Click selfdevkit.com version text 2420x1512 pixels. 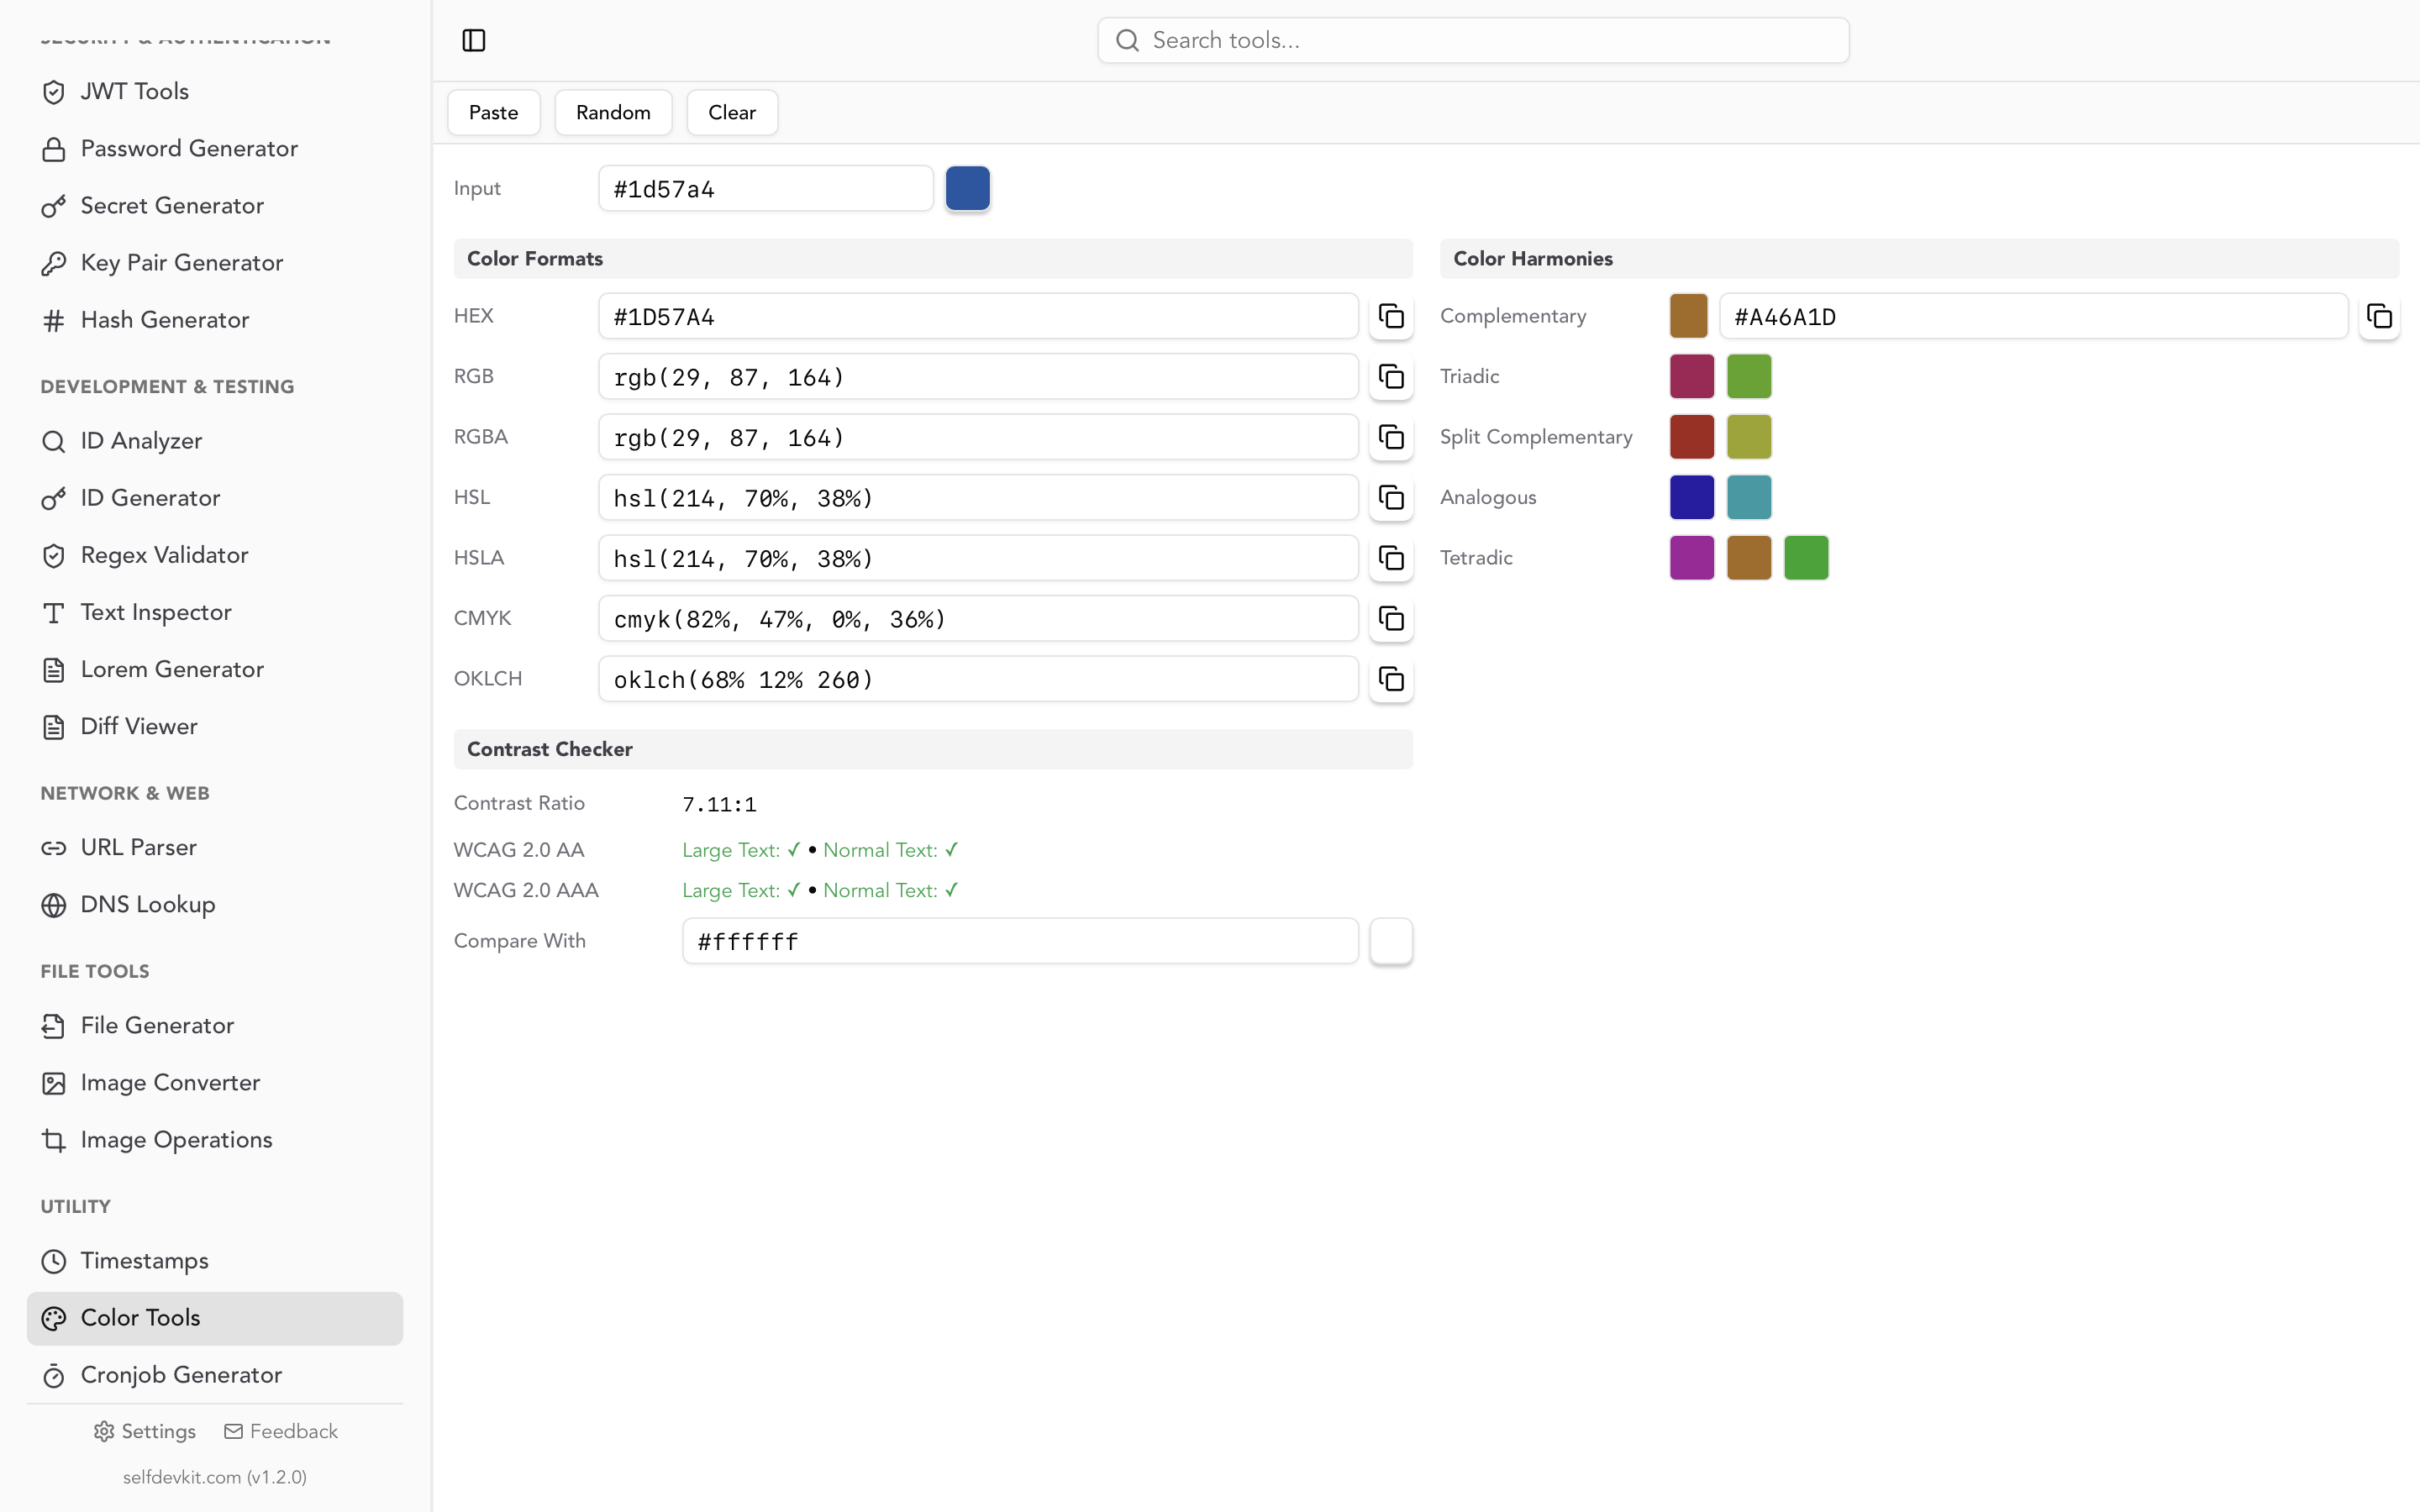pyautogui.click(x=215, y=1477)
